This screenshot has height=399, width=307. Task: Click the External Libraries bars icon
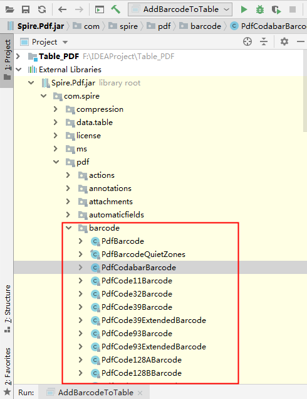[x=33, y=70]
